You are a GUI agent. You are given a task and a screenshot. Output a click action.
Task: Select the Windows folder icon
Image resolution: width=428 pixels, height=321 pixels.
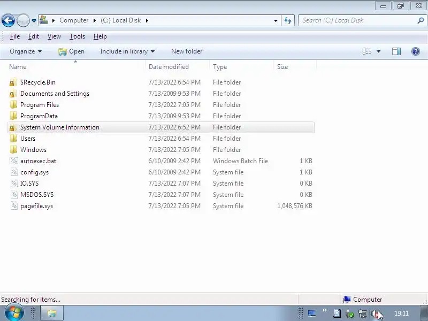tap(13, 150)
